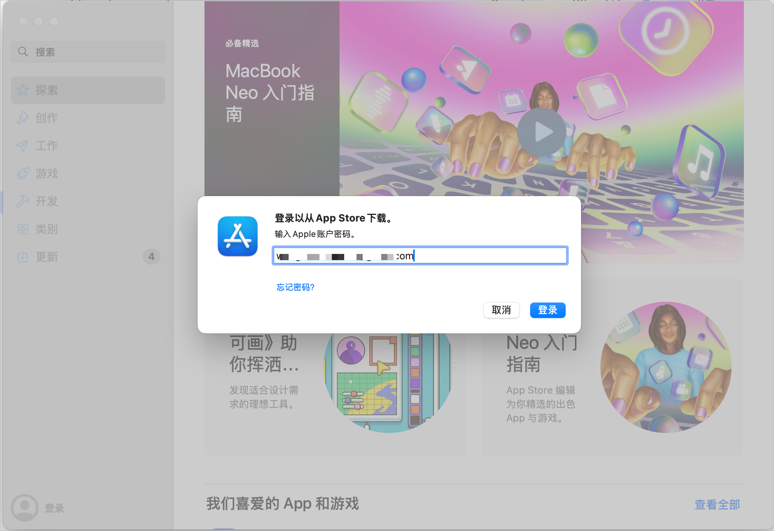Viewport: 774px width, 531px height.
Task: Click the download icon beside 更新
Action: 23,257
